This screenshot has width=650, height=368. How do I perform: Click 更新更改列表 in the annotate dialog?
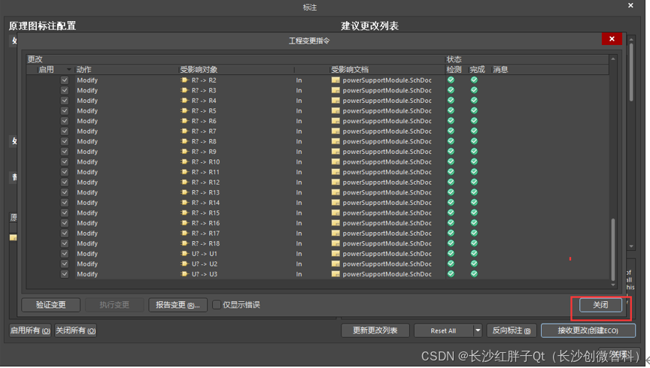pyautogui.click(x=375, y=330)
